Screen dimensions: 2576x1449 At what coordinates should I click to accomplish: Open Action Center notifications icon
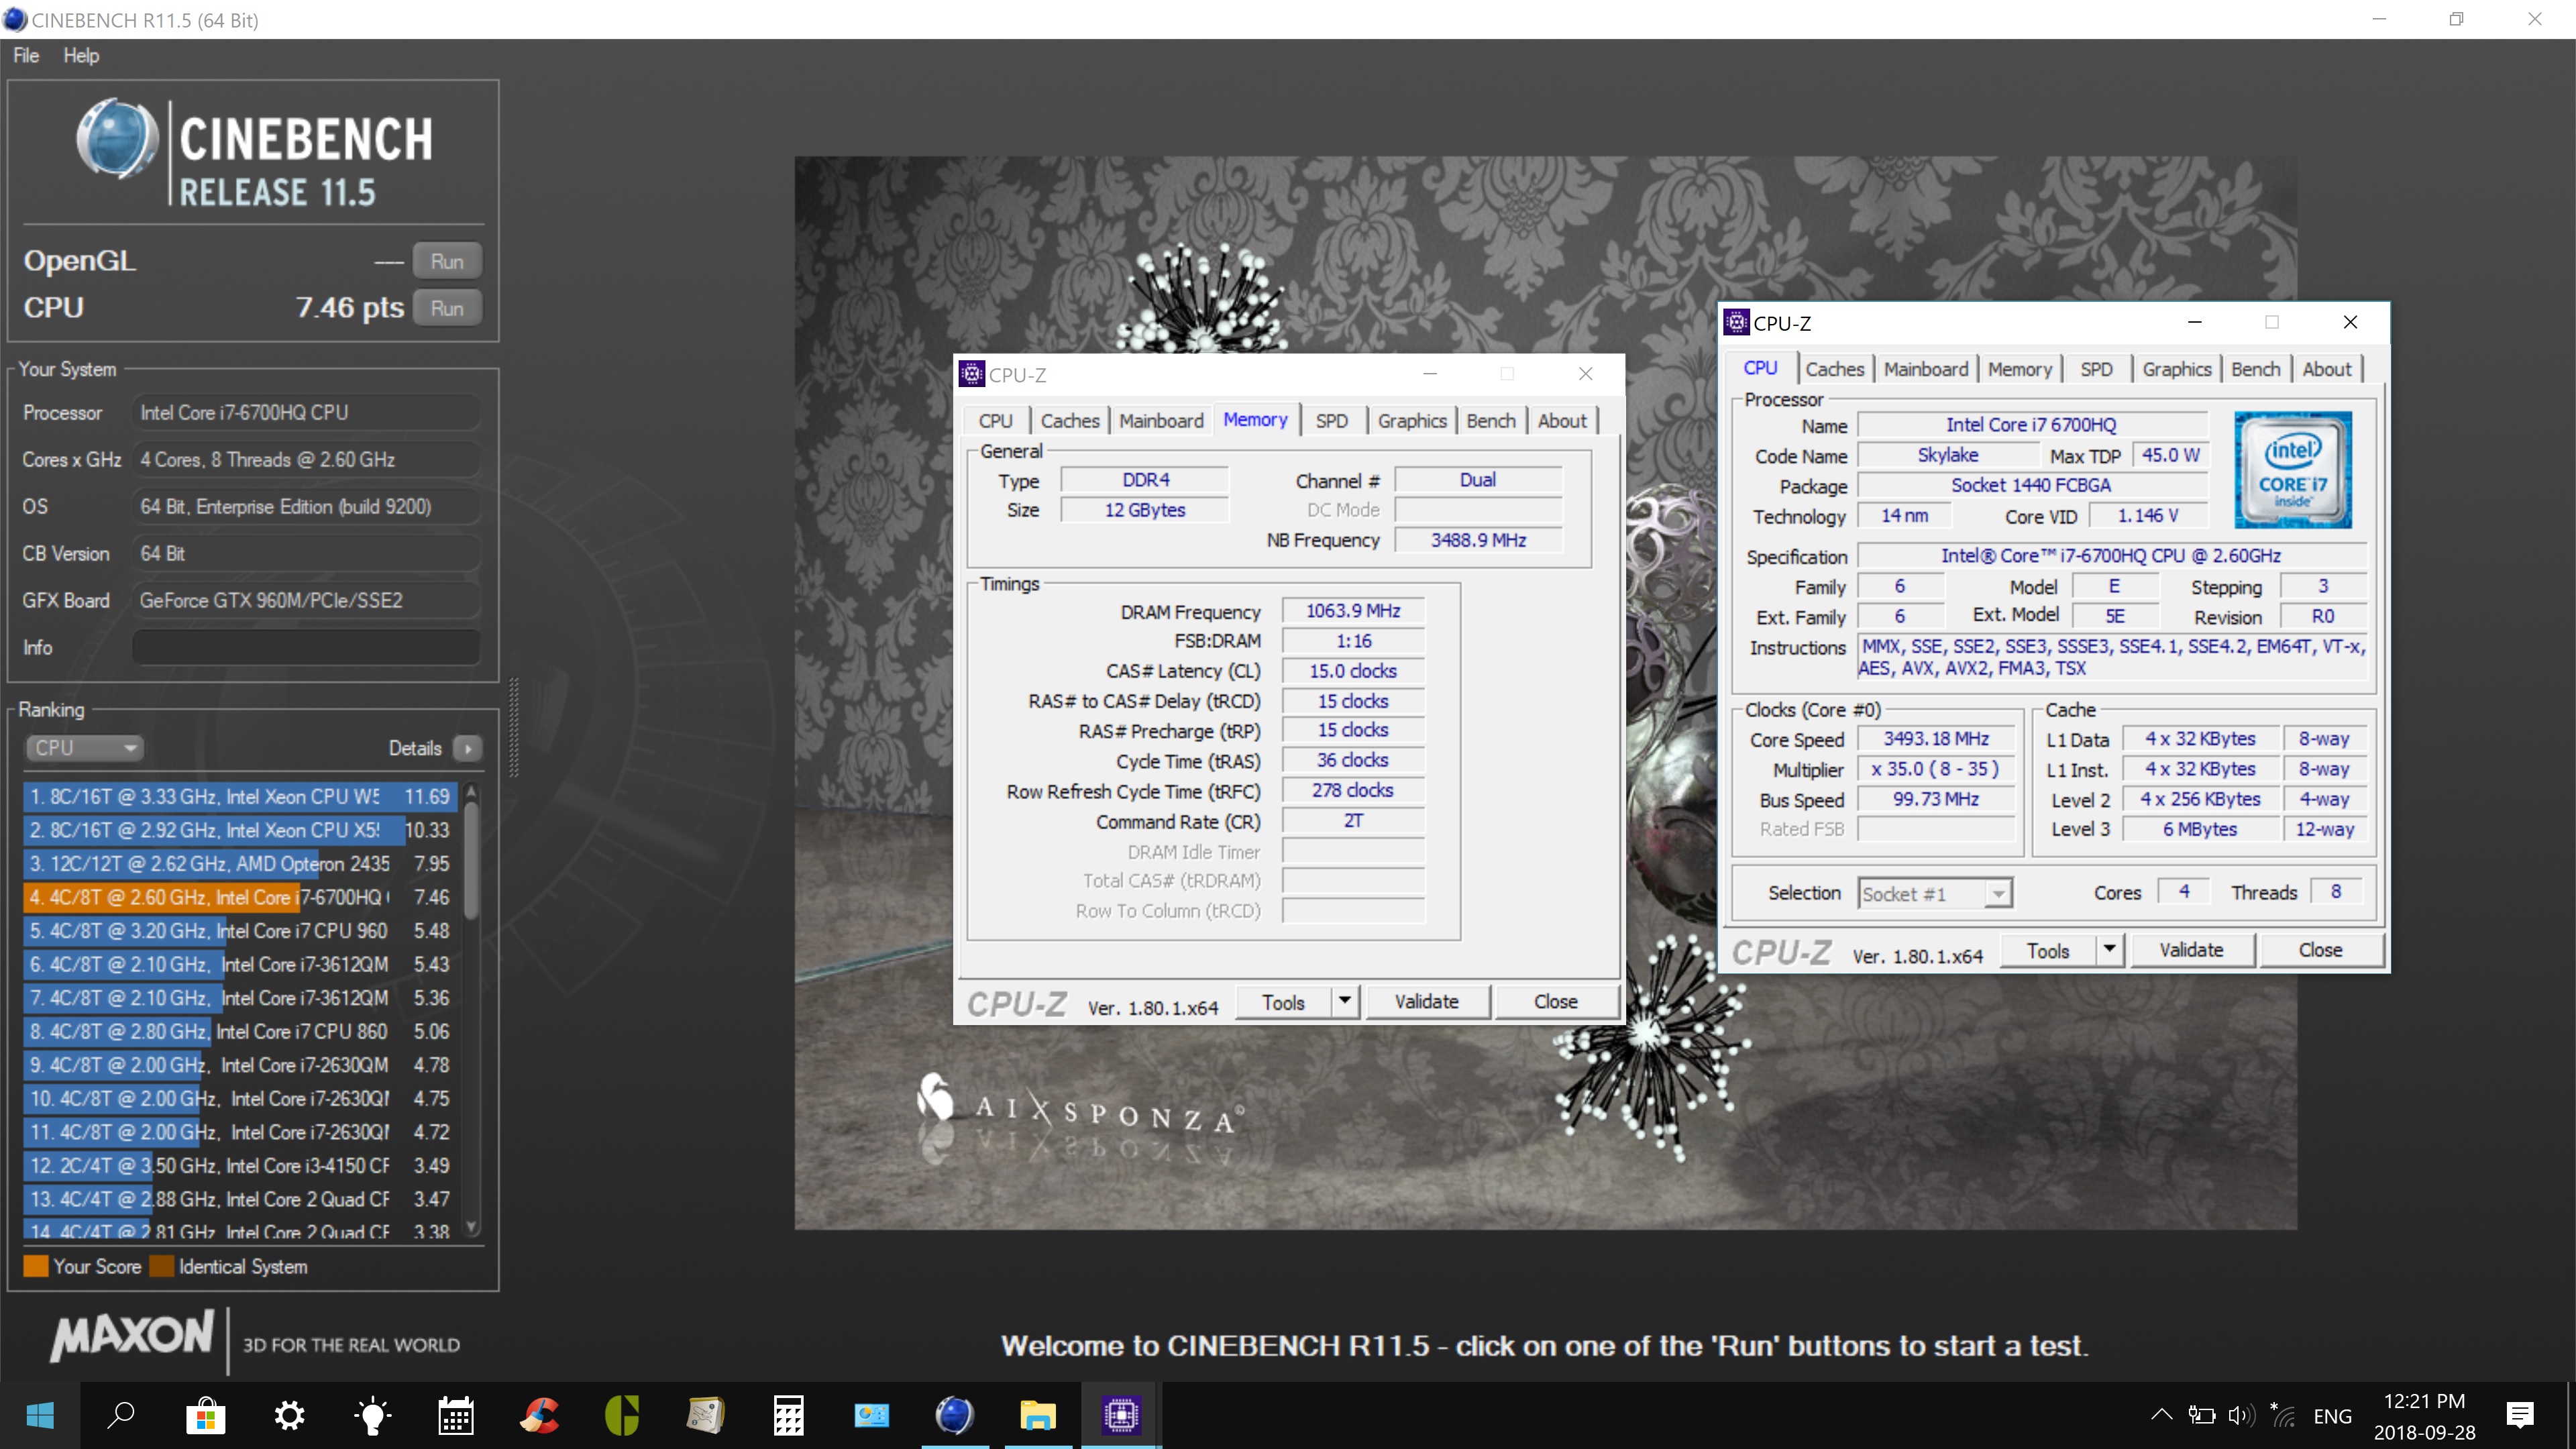(2520, 1415)
